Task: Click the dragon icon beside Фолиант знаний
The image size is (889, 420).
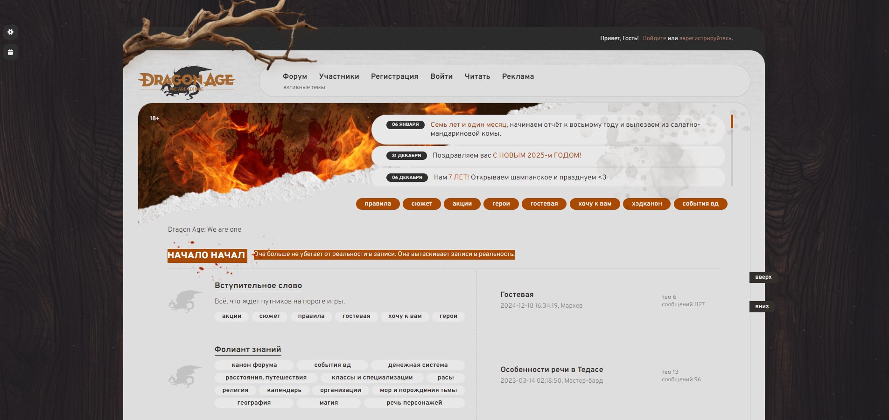Action: pos(185,376)
